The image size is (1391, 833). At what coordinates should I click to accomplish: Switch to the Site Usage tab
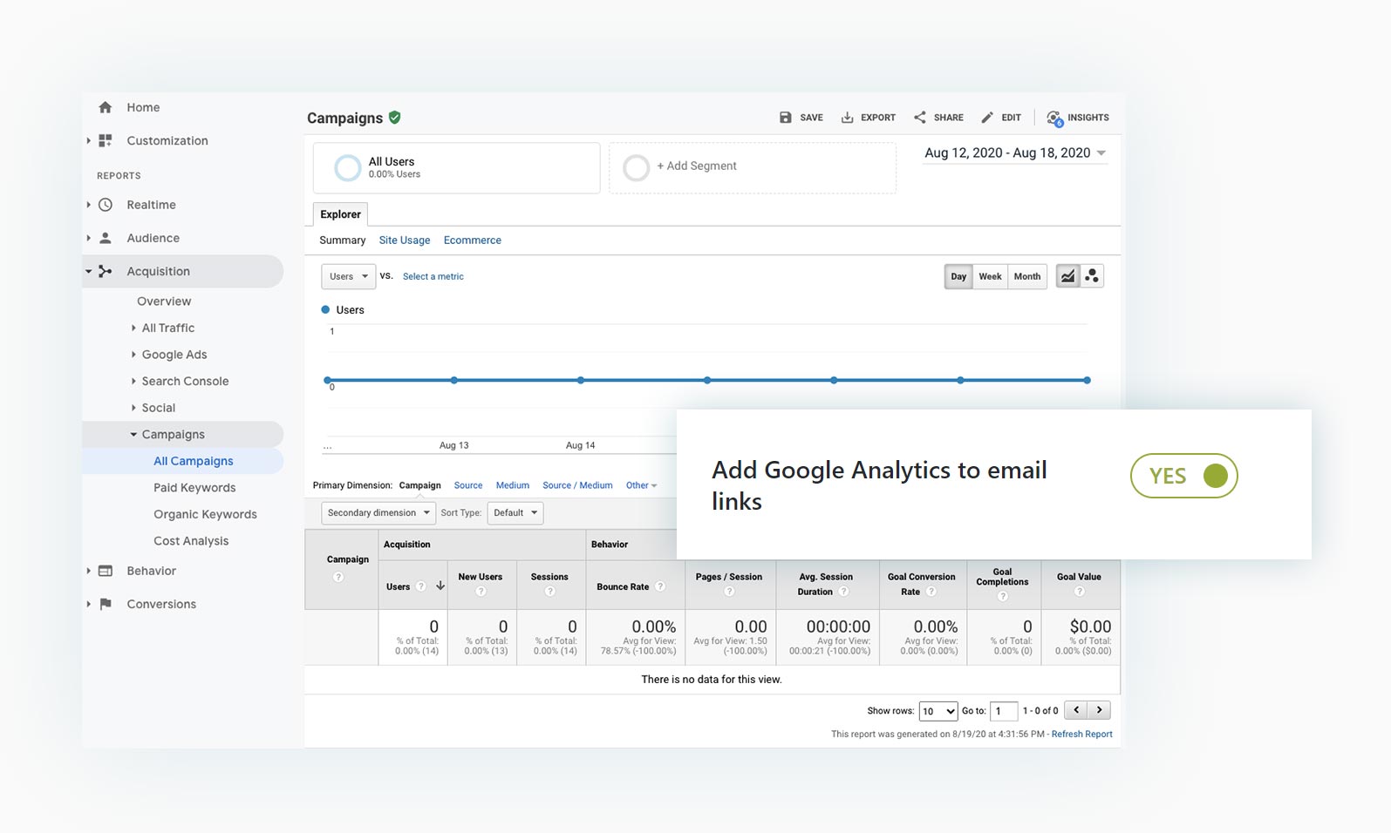tap(404, 240)
